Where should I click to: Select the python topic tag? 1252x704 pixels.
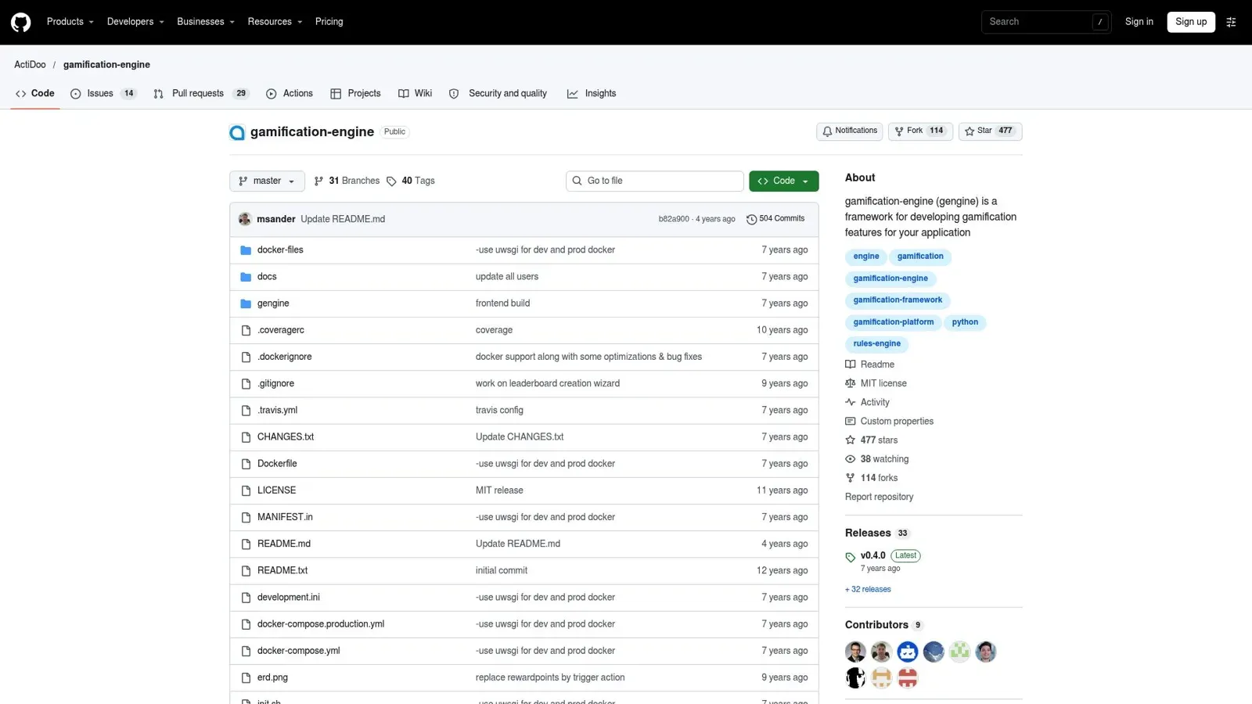[965, 322]
